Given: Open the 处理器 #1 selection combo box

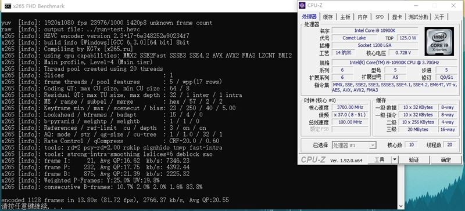Looking at the screenshot, I should (354, 145).
